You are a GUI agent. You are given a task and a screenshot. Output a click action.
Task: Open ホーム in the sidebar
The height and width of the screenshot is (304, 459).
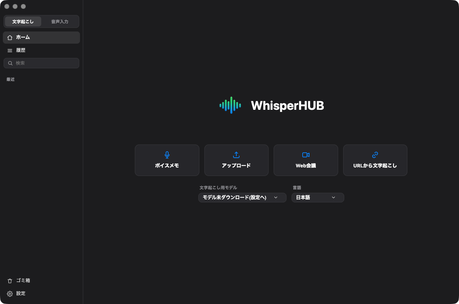click(41, 38)
